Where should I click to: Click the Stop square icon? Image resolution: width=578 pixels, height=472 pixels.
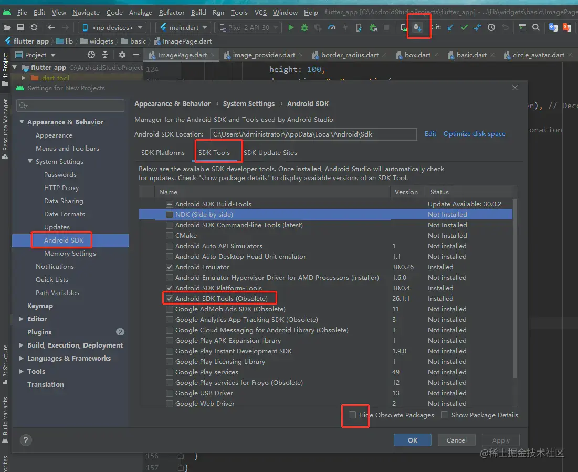[386, 27]
